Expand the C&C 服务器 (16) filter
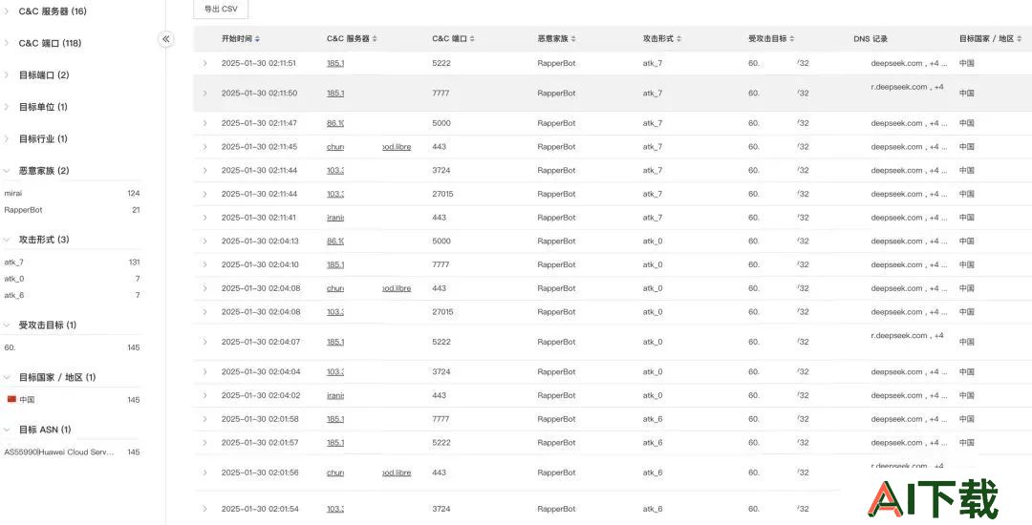The width and height of the screenshot is (1032, 525). [7, 11]
